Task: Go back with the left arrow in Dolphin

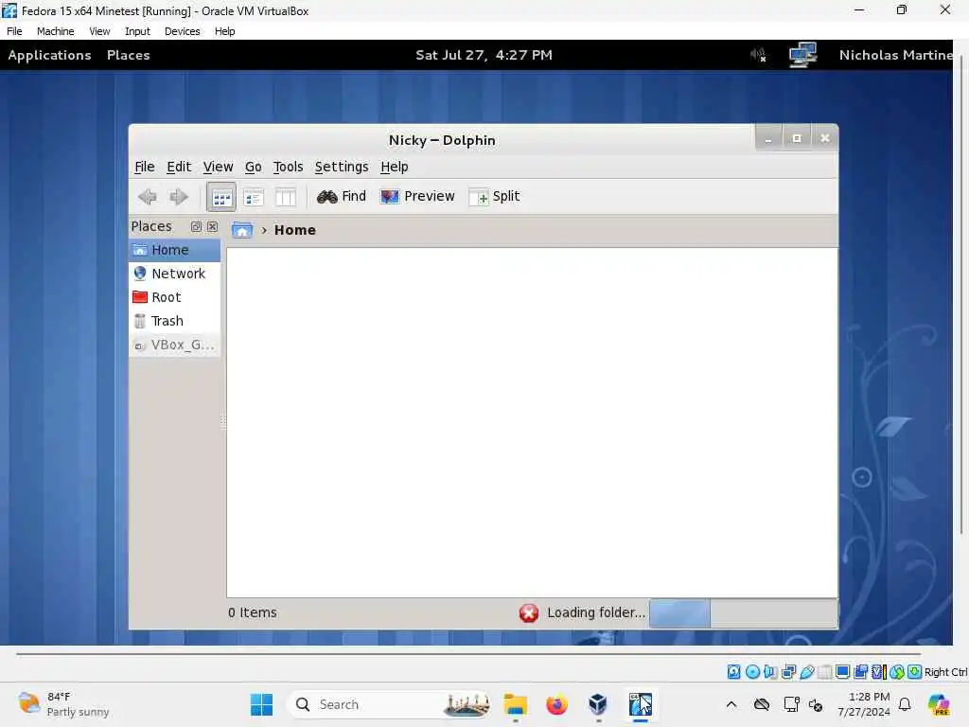Action: tap(147, 197)
